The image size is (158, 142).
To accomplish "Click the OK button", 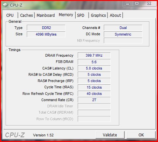I will click(141, 135).
